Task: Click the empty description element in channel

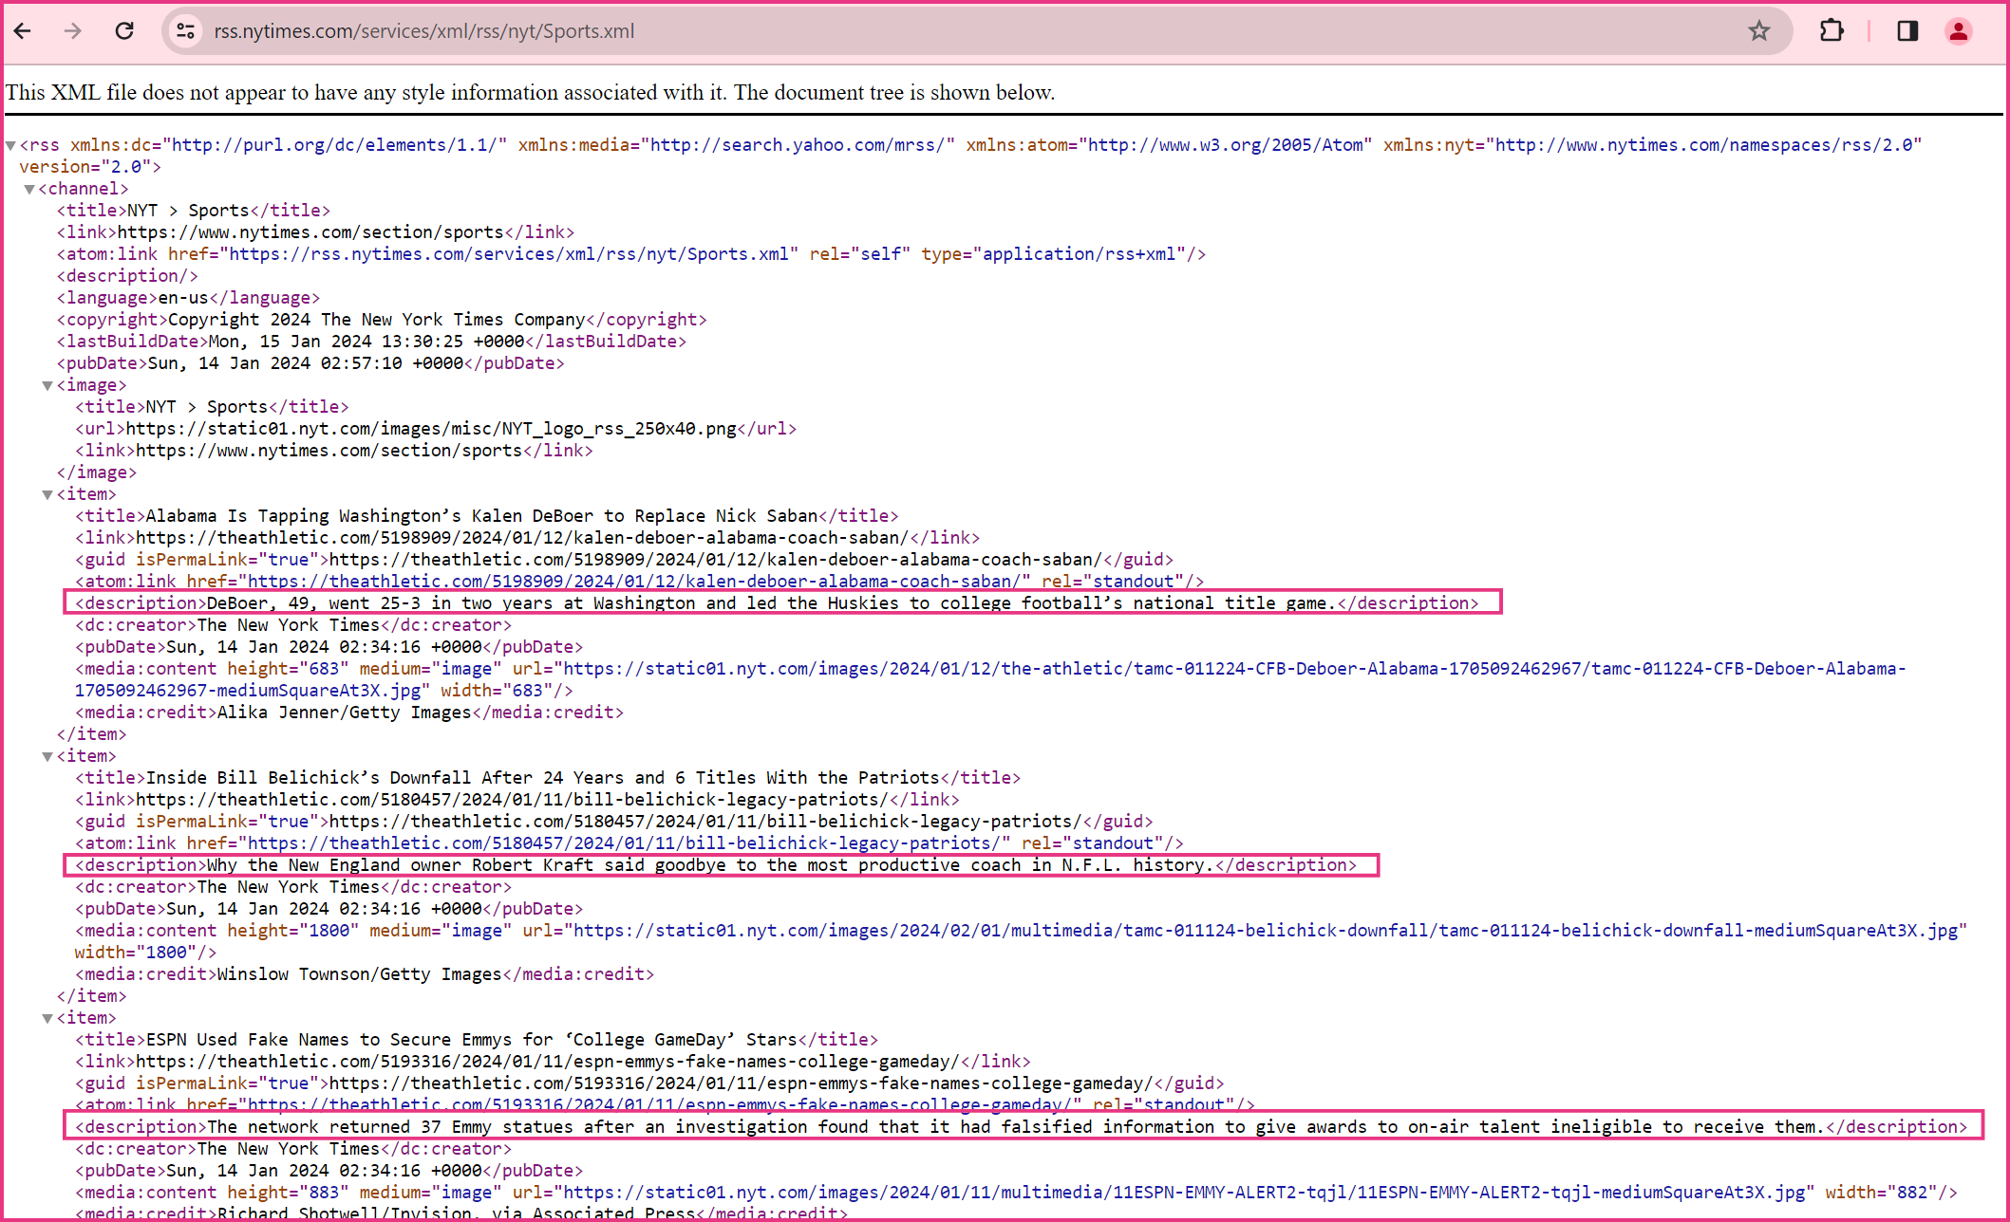Action: pyautogui.click(x=127, y=276)
